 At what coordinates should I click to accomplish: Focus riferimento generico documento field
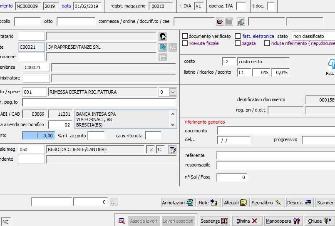click(x=276, y=131)
